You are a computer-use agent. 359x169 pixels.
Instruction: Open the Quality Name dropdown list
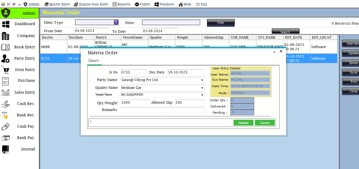tap(202, 88)
